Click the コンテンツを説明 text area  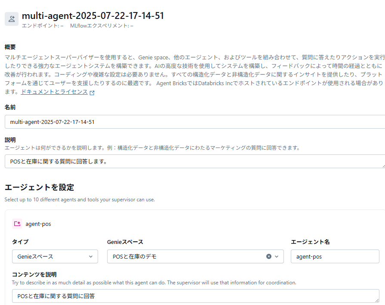195,296
